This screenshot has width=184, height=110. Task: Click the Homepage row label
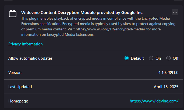(x=18, y=101)
